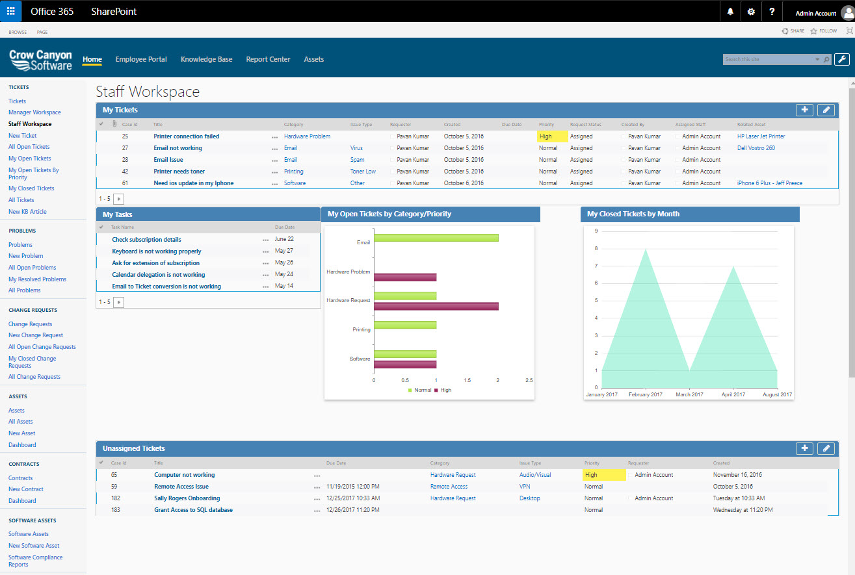The width and height of the screenshot is (855, 575).
Task: Open New Change Request sidebar link
Action: point(36,335)
